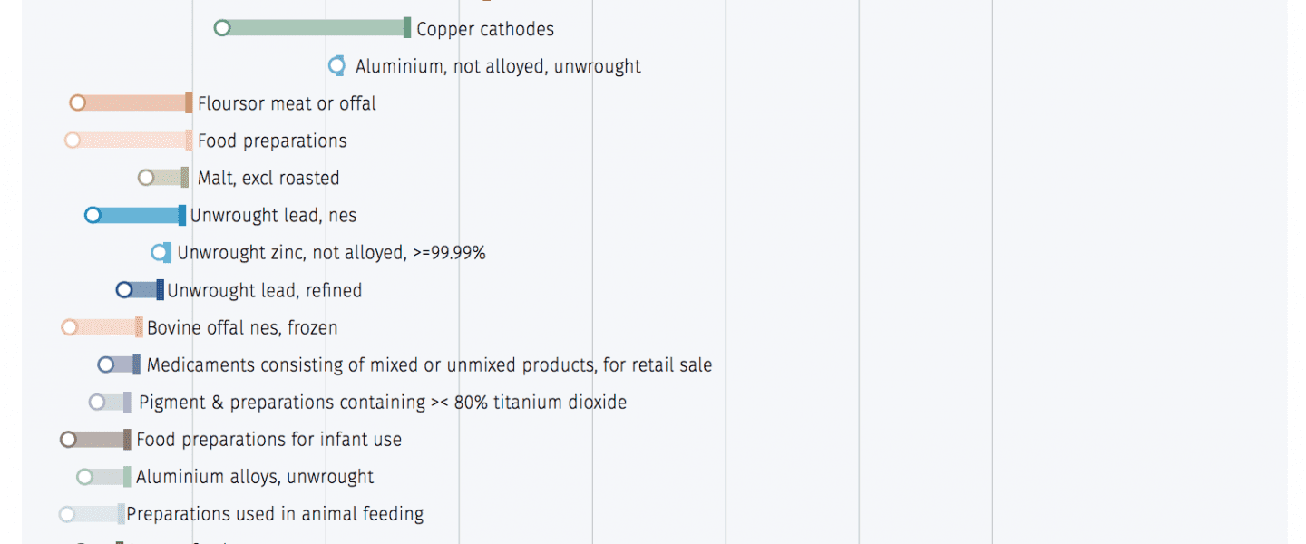
Task: Click the Food preparations pale circle marker
Action: click(x=73, y=140)
